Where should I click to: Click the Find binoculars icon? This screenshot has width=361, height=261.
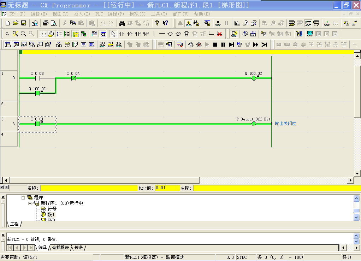pos(122,23)
